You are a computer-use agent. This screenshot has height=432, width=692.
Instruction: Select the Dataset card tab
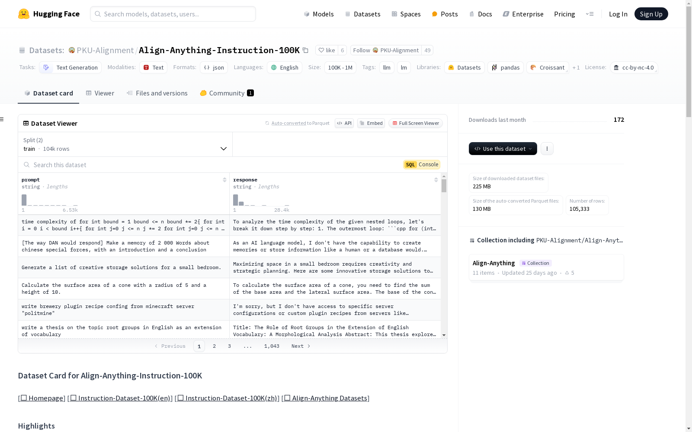pyautogui.click(x=48, y=93)
